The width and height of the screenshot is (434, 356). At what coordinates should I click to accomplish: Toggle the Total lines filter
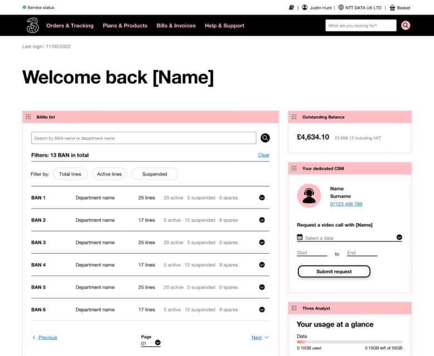[x=70, y=174]
